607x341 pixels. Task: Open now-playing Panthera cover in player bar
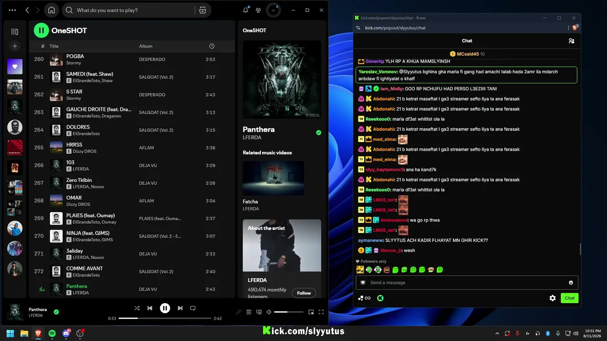15,312
